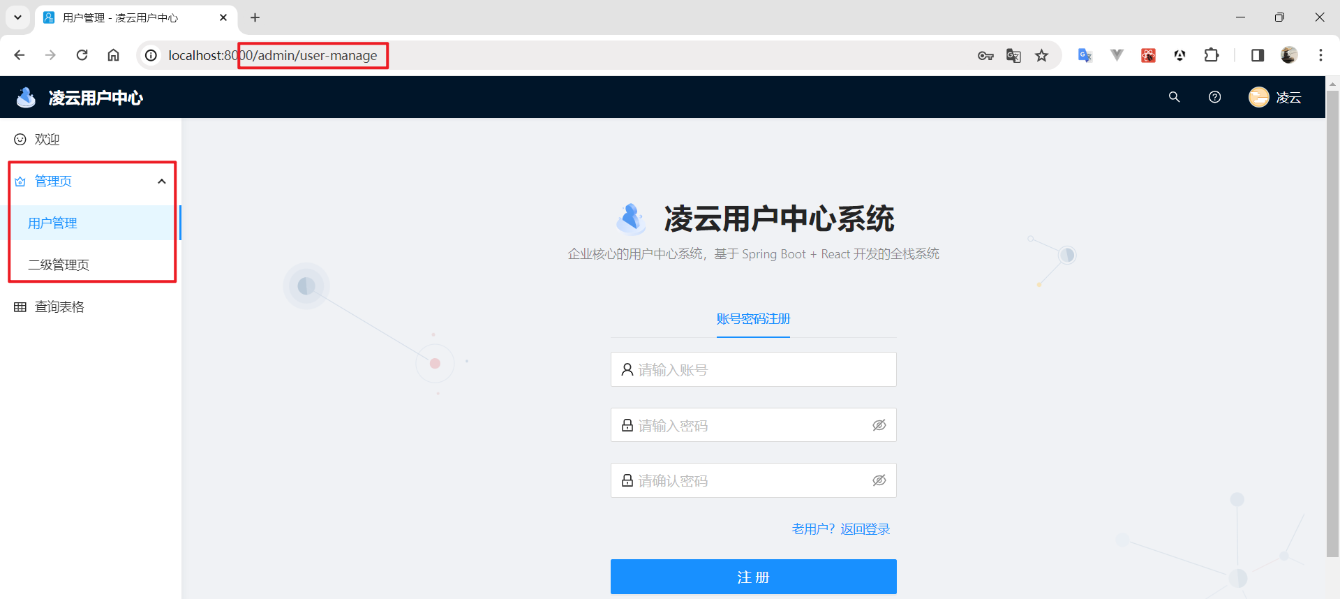Open the browser extensions puzzle icon

point(1212,55)
